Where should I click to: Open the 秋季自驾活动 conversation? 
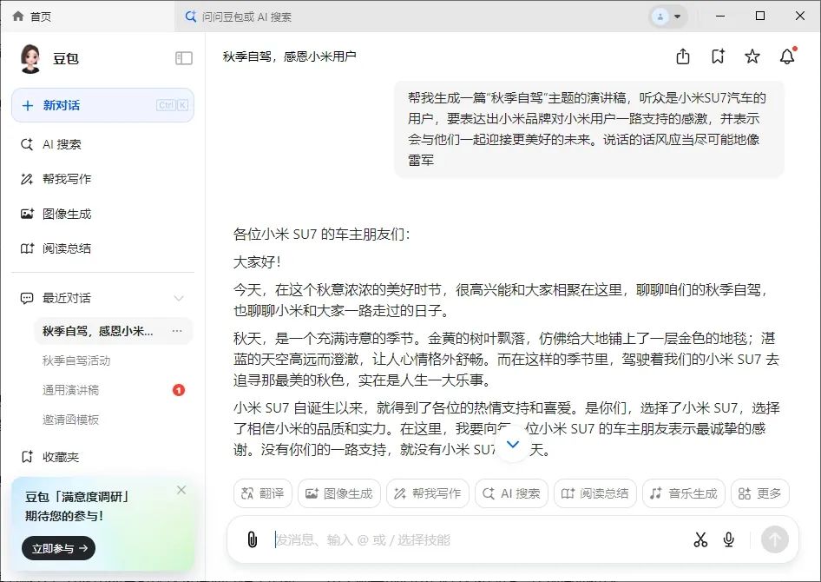(76, 360)
